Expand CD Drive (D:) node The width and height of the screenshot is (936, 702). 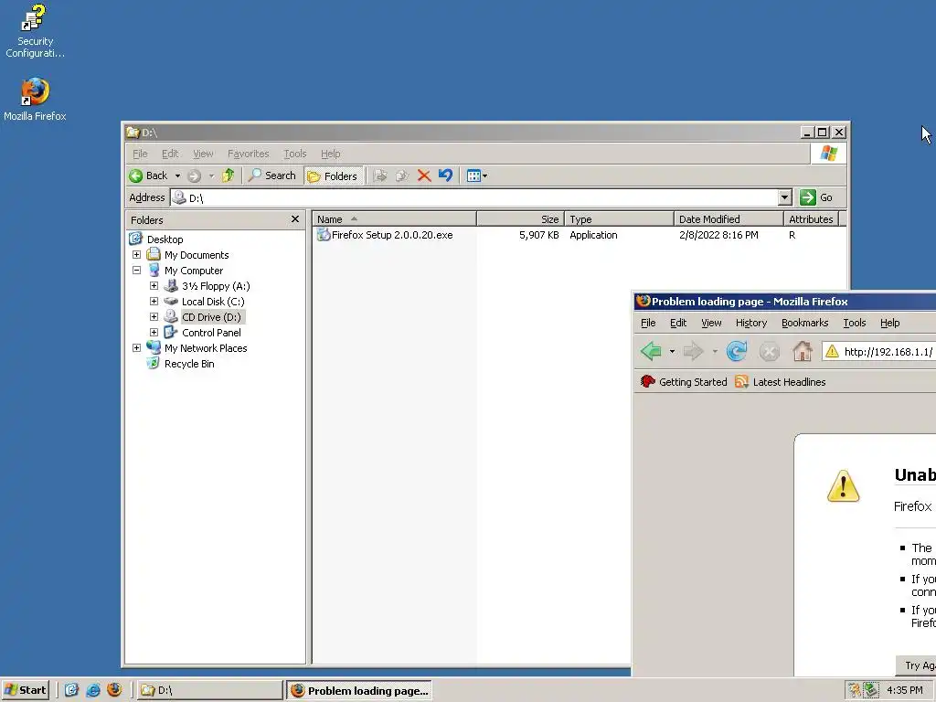tap(154, 317)
